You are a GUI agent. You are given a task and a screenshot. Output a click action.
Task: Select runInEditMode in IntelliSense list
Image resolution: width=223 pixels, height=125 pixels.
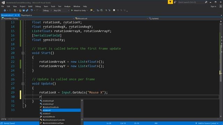click(60, 117)
